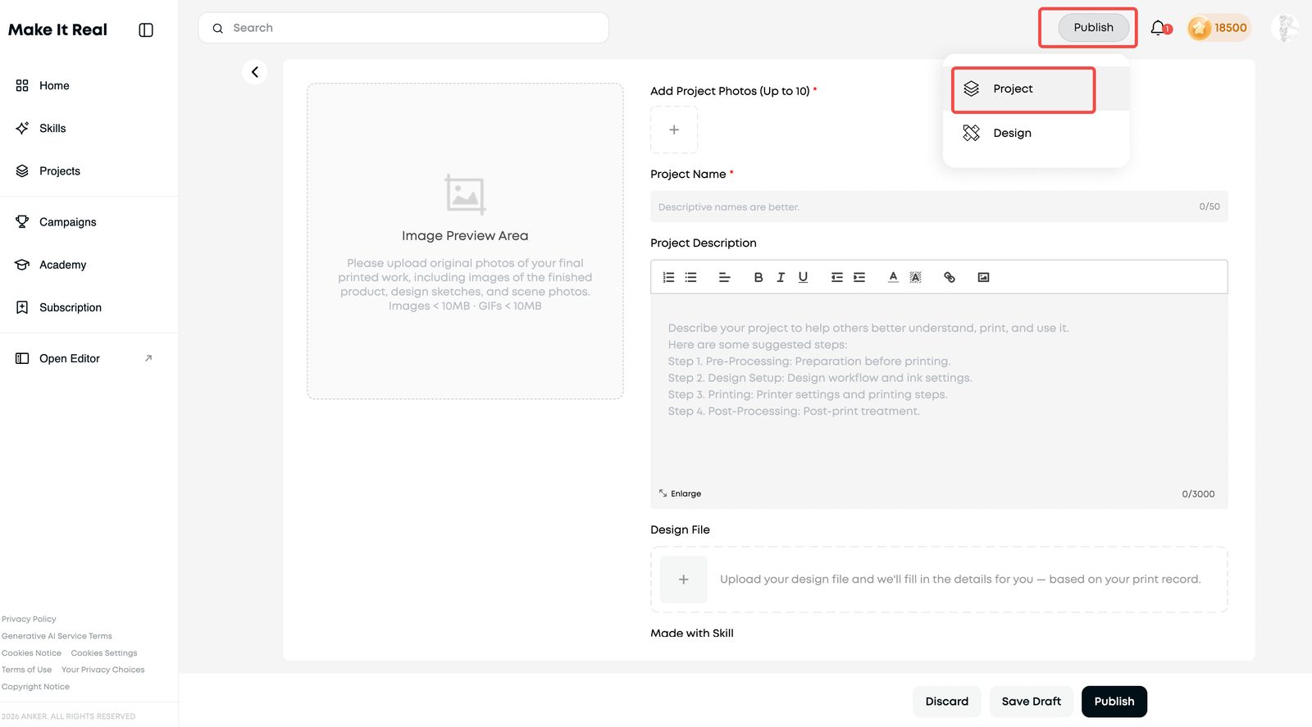This screenshot has width=1312, height=727.
Task: Choose Project from publish menu
Action: click(x=1036, y=89)
